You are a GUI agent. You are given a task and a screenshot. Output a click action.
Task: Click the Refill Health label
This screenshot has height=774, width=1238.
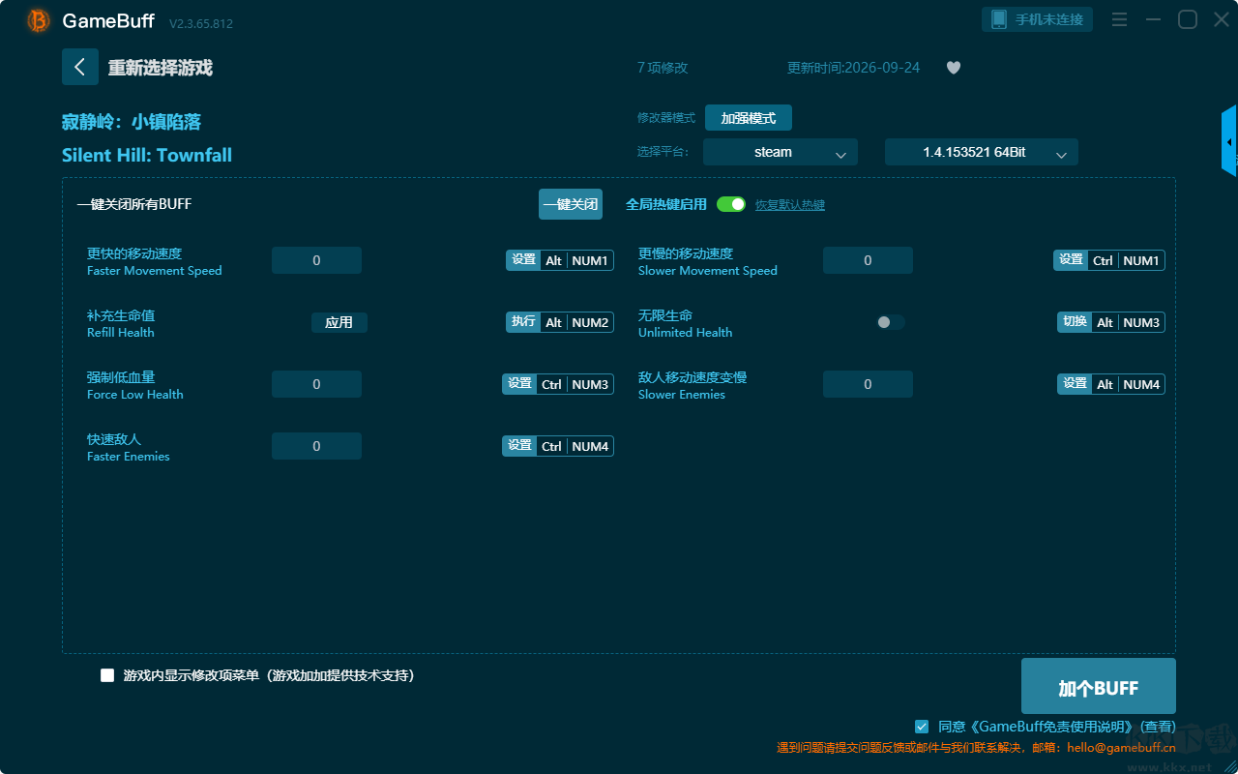121,333
